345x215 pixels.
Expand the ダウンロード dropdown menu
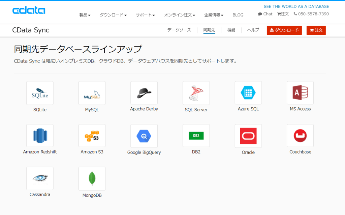[113, 15]
